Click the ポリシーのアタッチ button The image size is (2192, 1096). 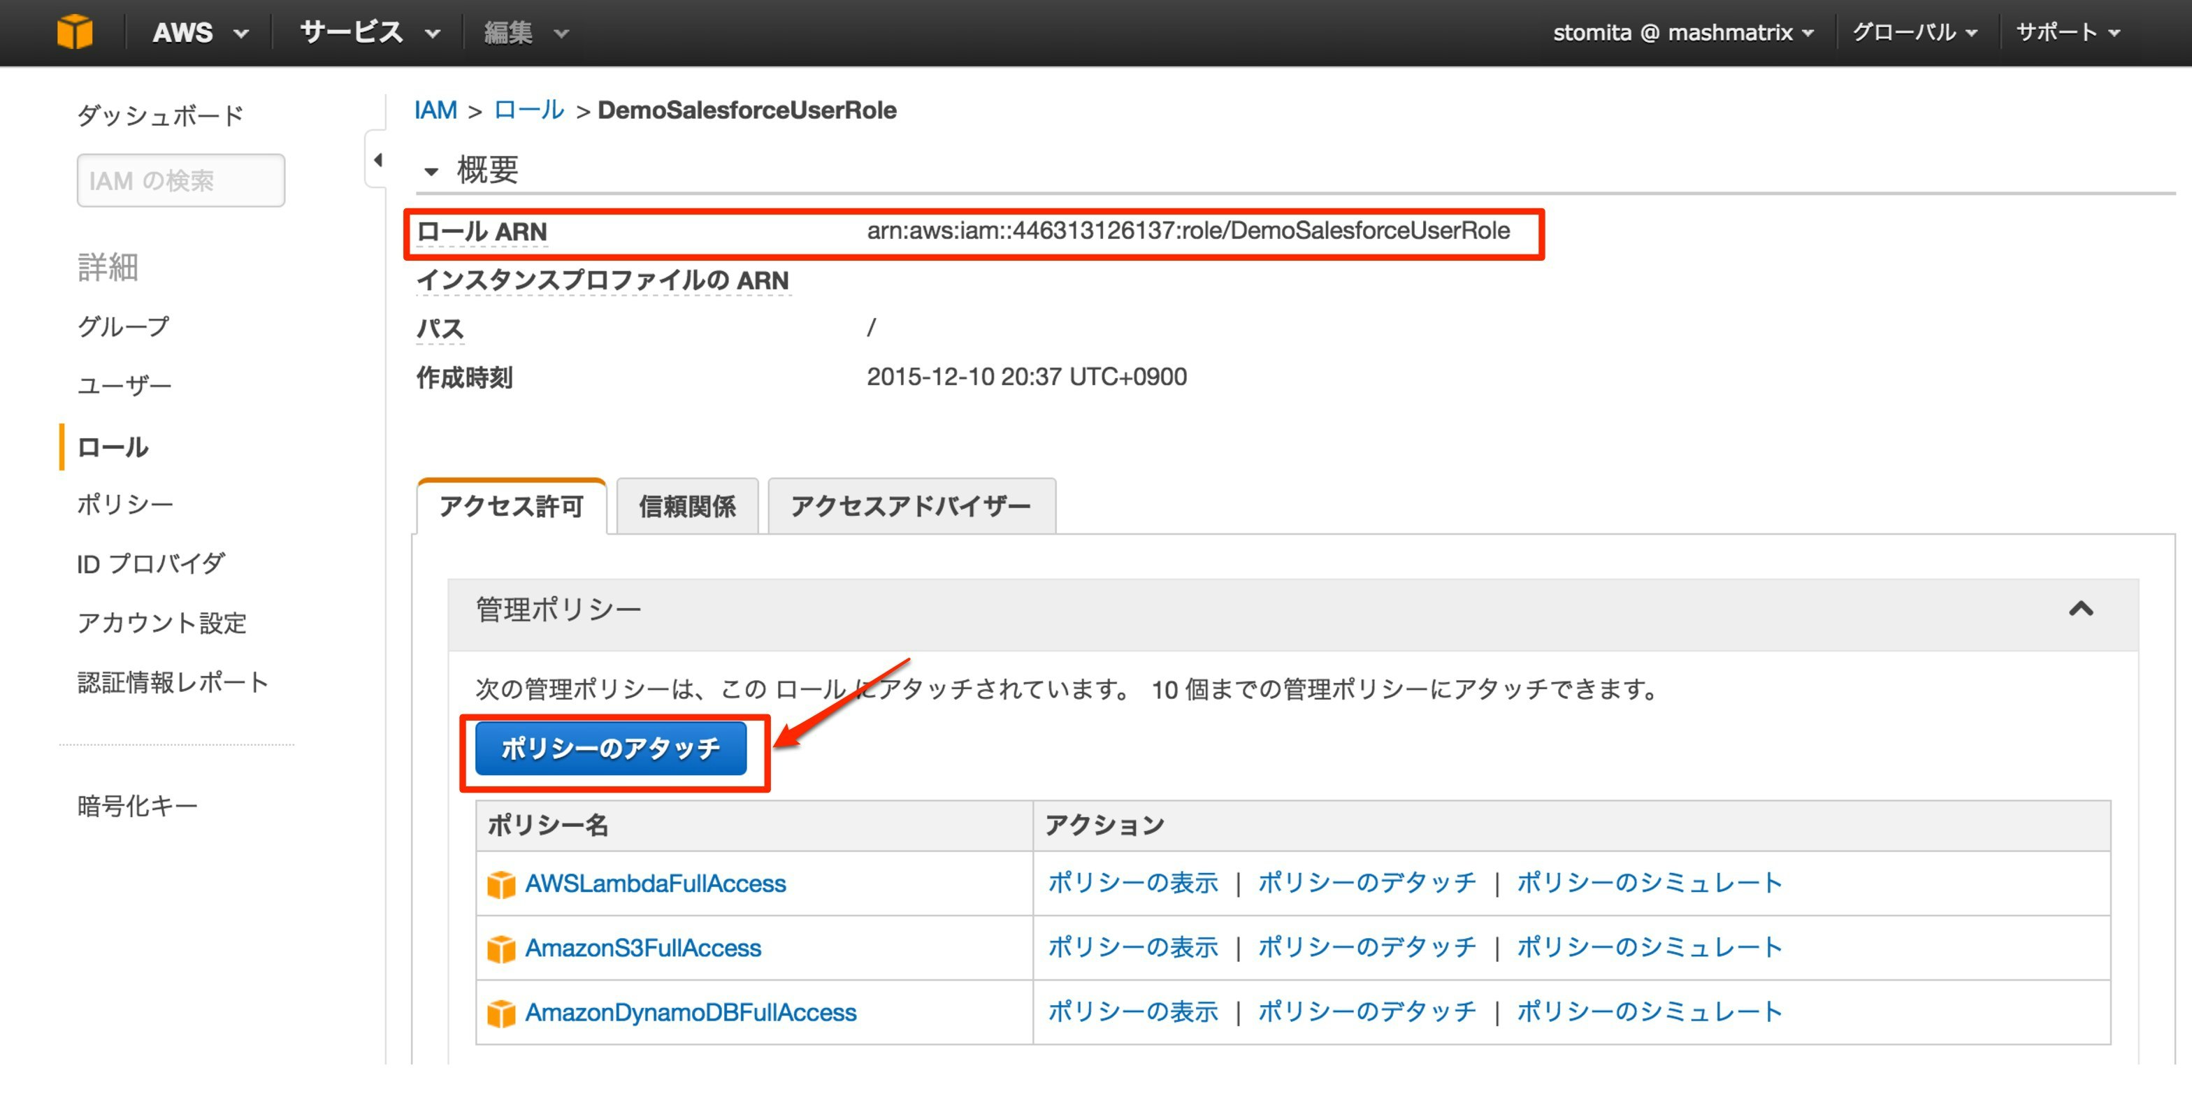[x=611, y=749]
